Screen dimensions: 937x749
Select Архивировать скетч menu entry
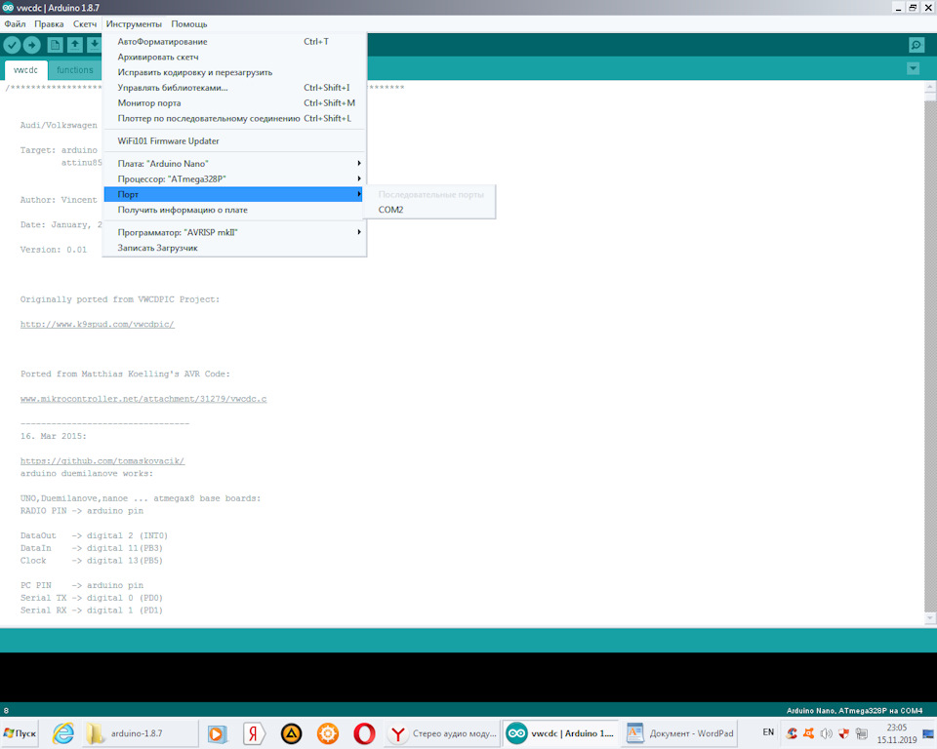(x=234, y=57)
